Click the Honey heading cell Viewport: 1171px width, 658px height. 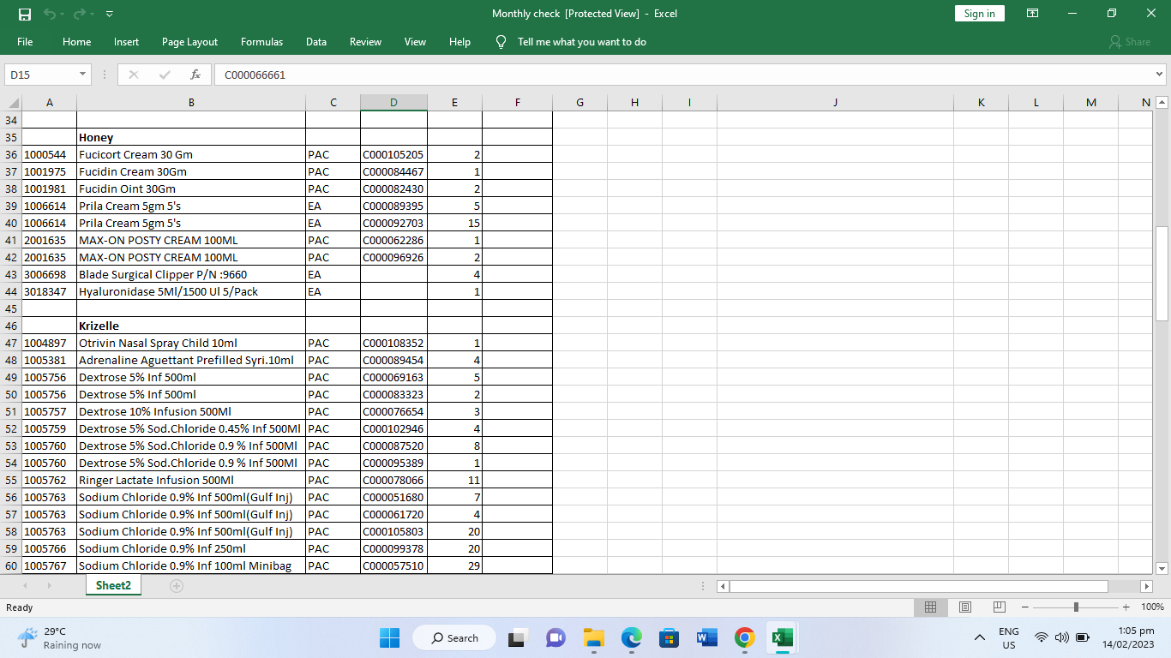coord(191,137)
